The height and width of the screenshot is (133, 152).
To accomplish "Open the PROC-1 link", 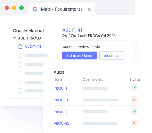I will 61,88.
